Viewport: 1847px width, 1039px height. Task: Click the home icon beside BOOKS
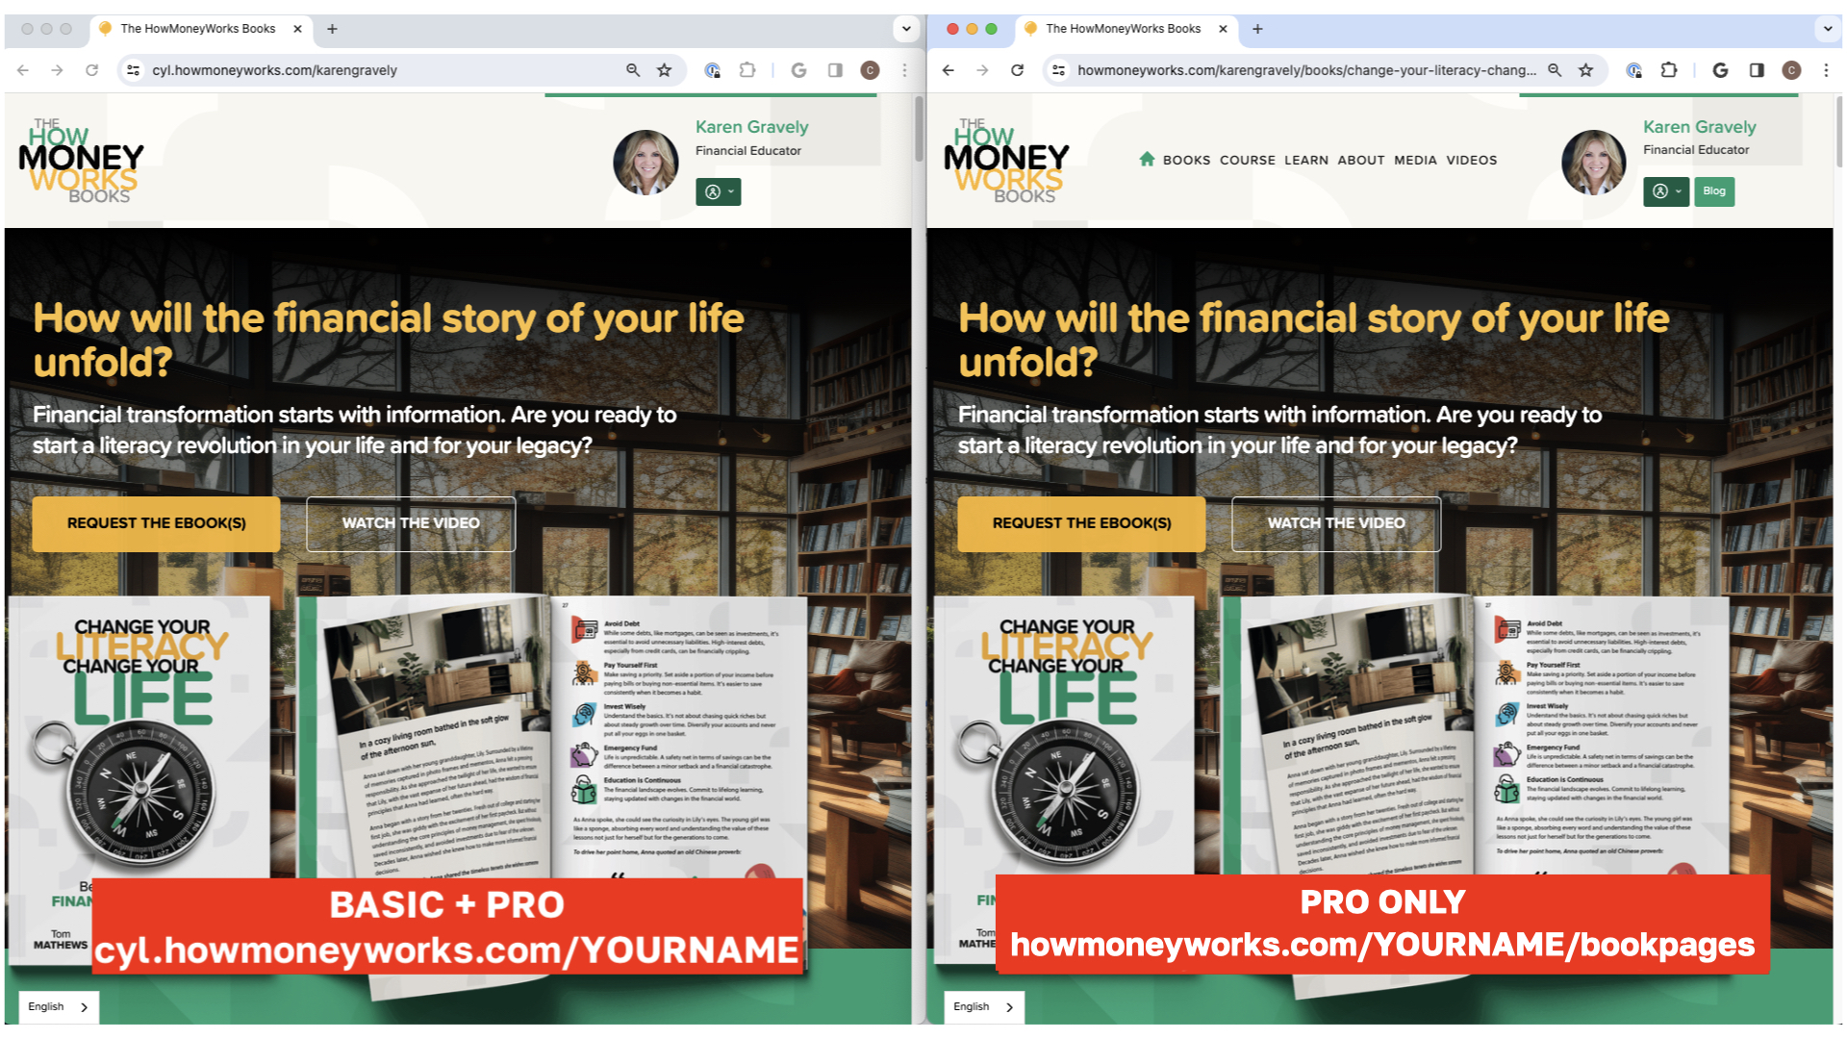pos(1147,159)
